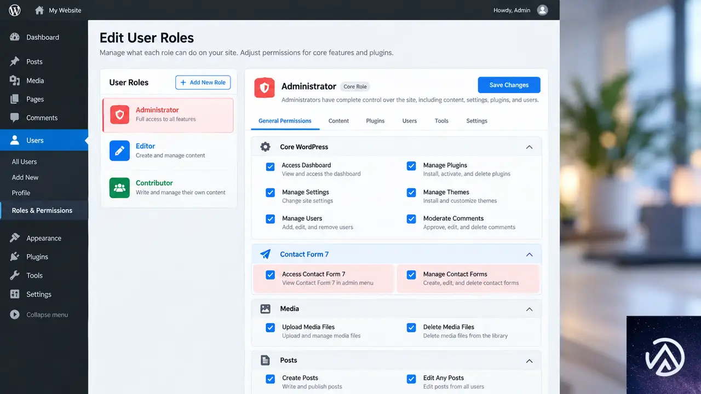
Task: Open Roles & Permissions submenu item
Action: point(42,211)
